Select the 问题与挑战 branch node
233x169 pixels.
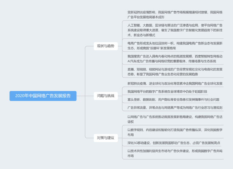(106, 96)
